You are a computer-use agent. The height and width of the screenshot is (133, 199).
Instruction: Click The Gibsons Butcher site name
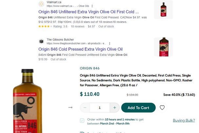[61, 40]
